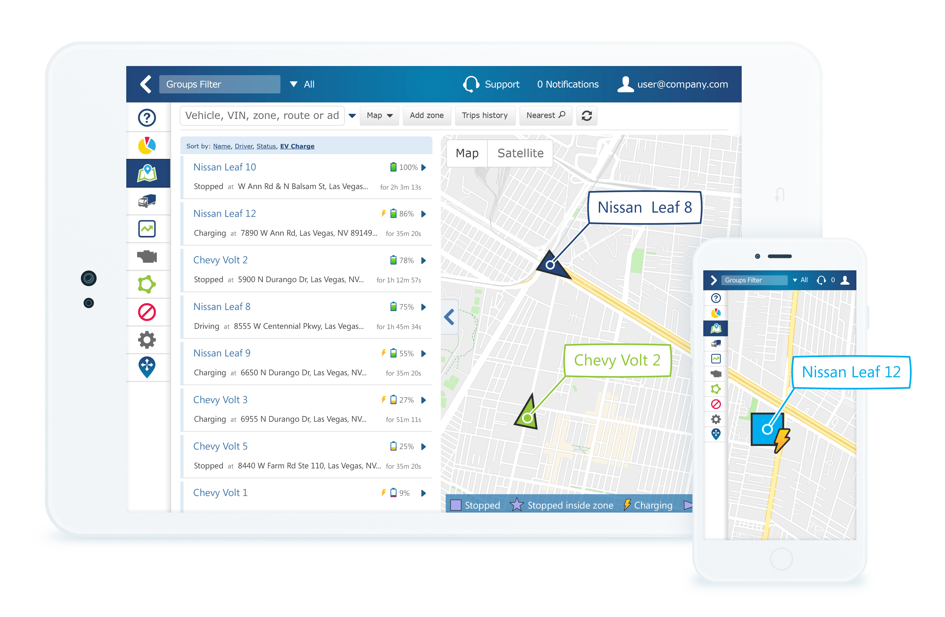The width and height of the screenshot is (945, 617).
Task: Click the Support link text
Action: coord(502,84)
